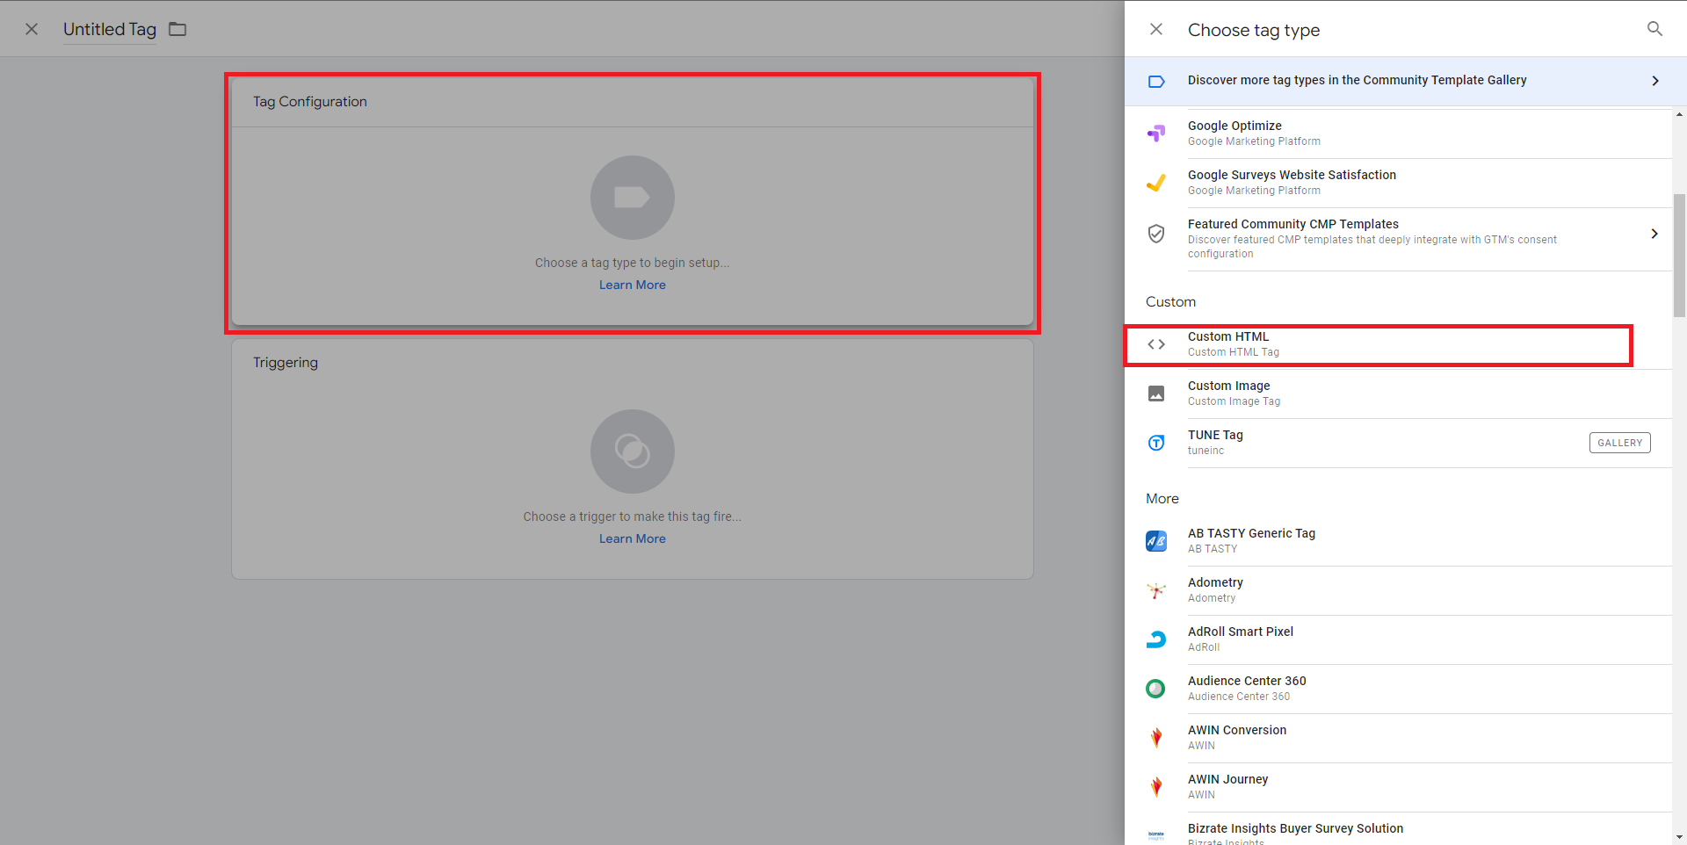Open Featured Community CMP Templates

[x=1398, y=239]
